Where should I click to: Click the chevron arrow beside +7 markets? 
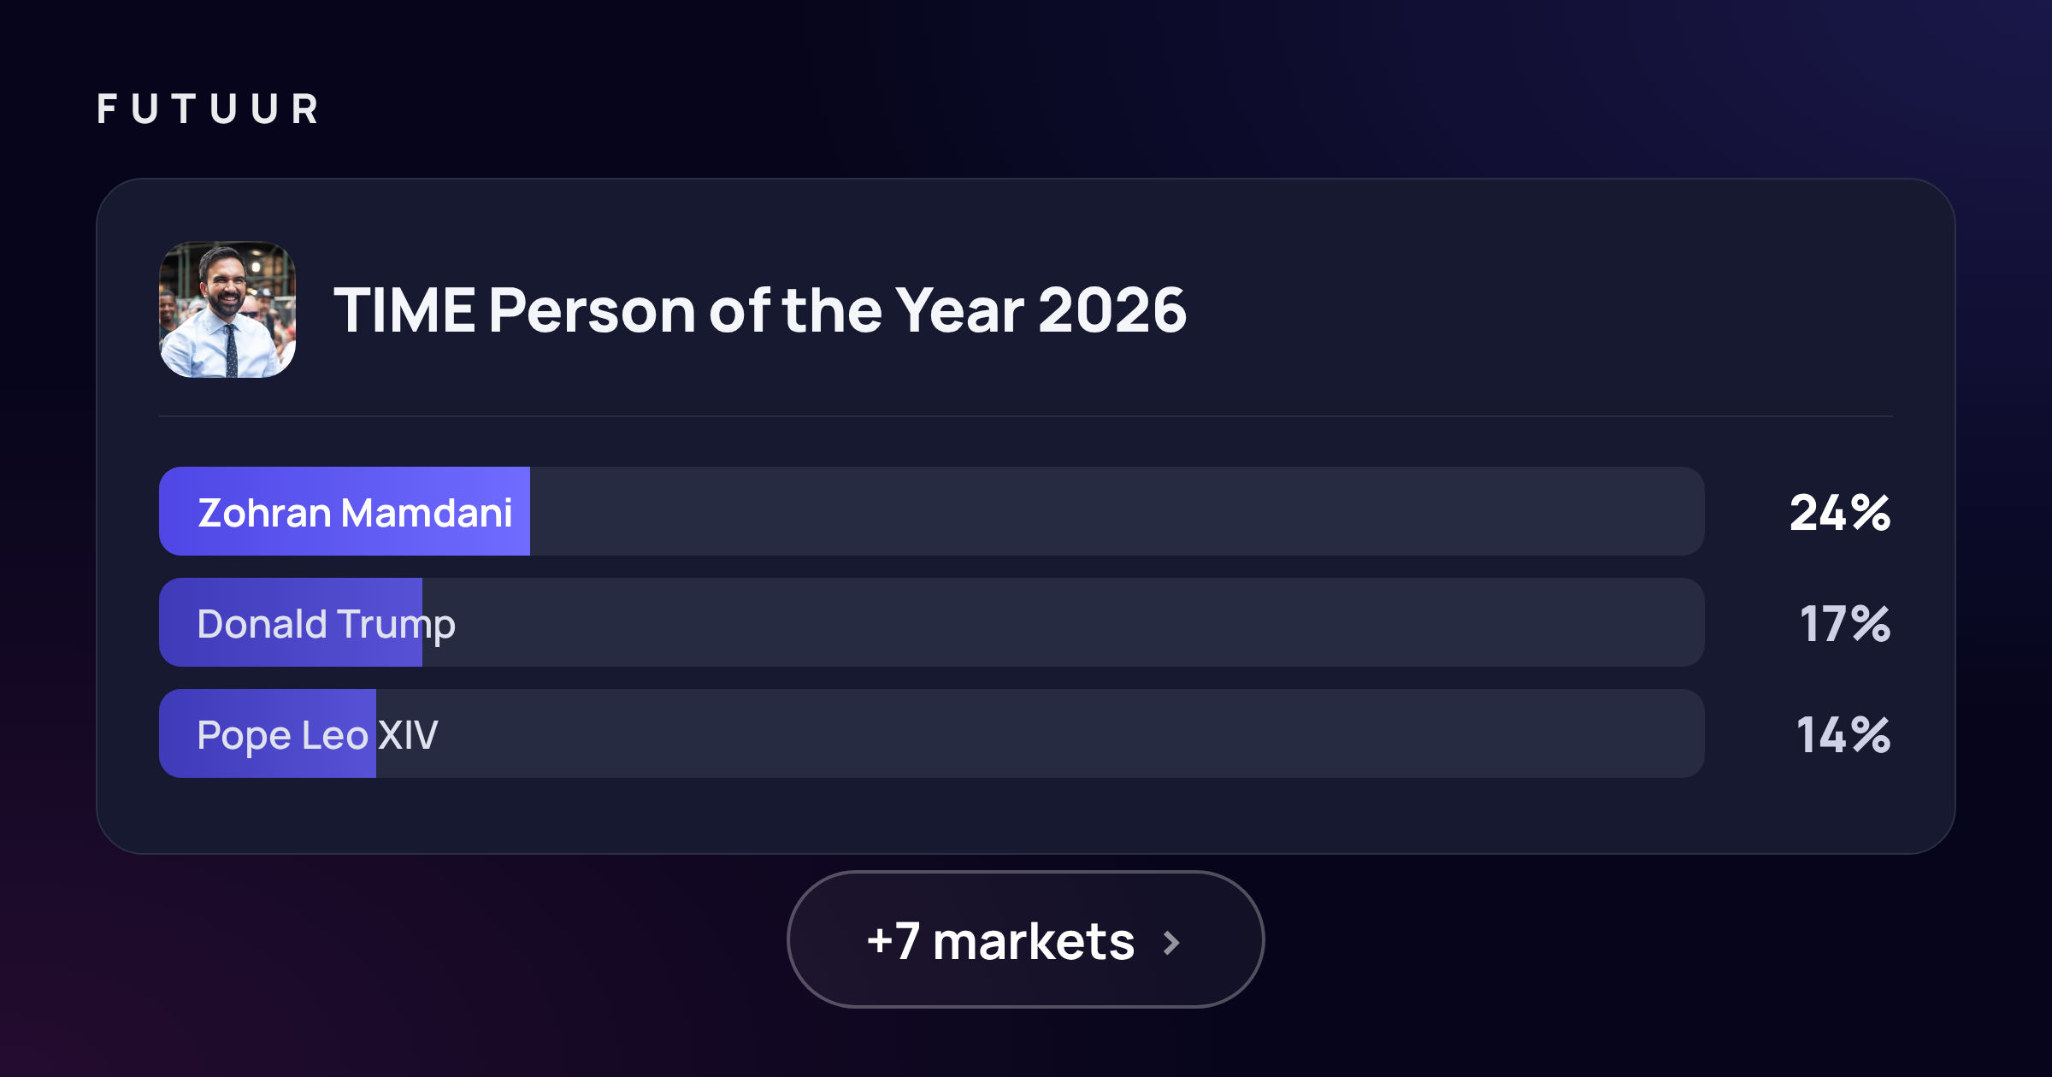[x=1172, y=943]
